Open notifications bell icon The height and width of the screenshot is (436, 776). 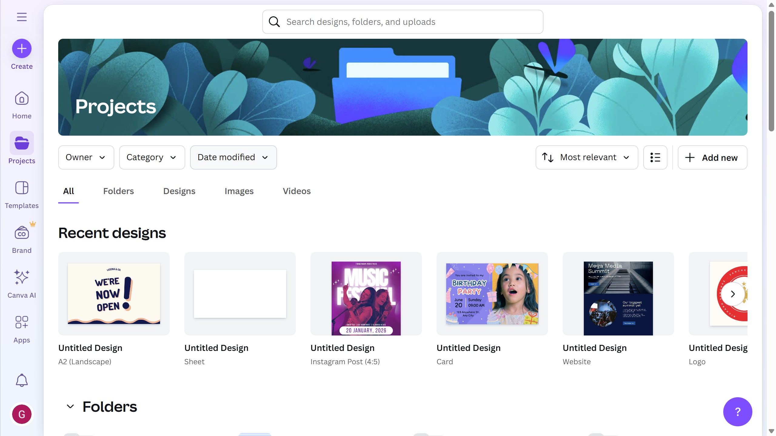tap(22, 380)
